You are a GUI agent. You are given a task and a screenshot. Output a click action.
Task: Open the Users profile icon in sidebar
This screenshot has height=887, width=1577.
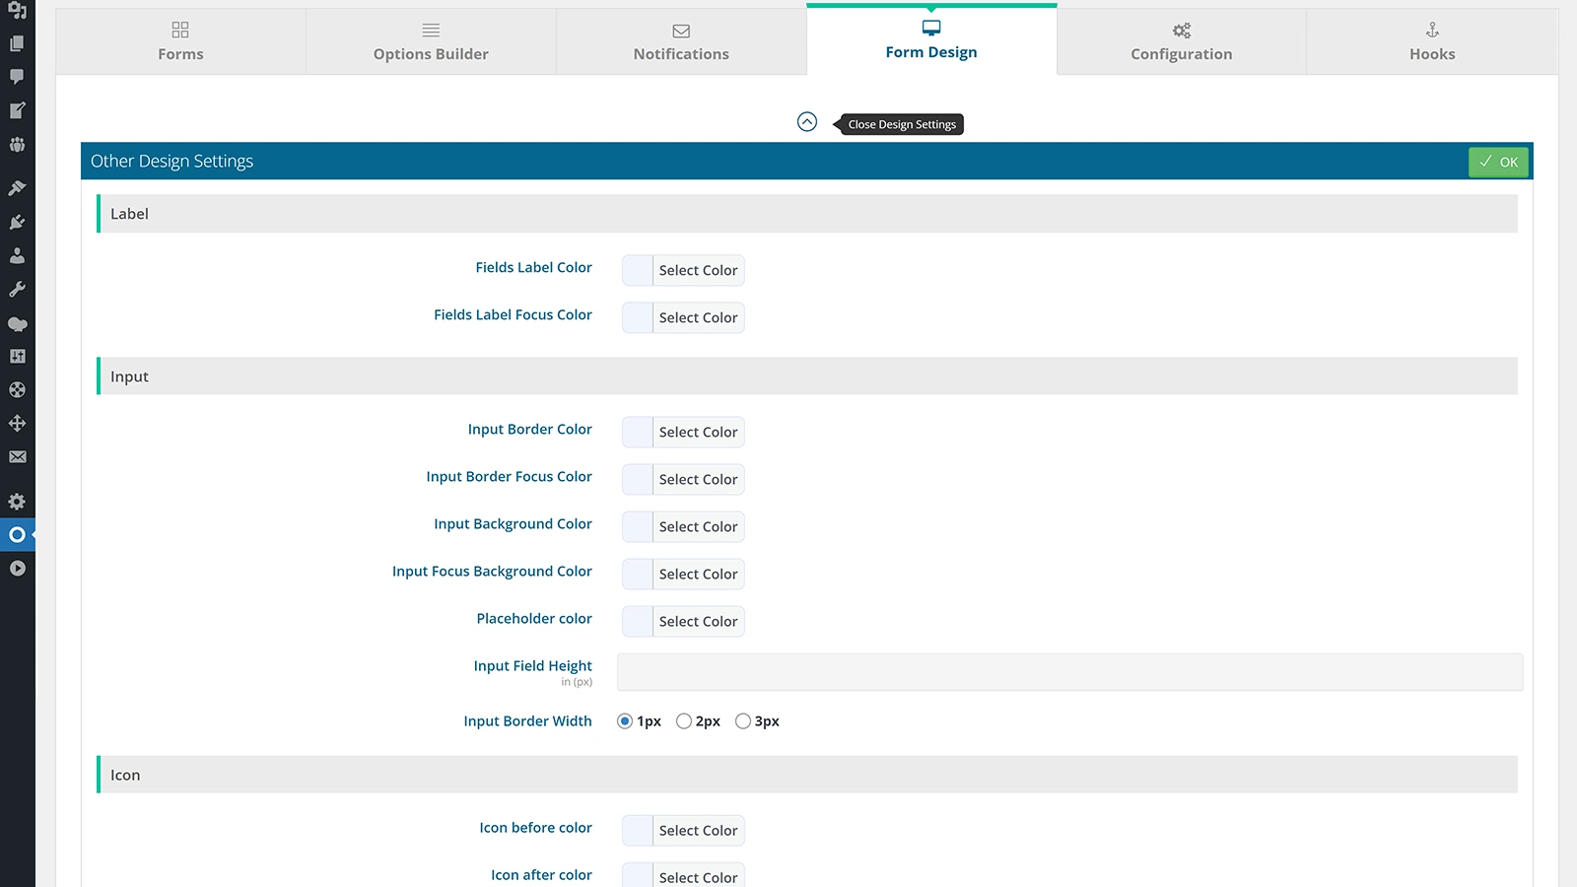coord(17,255)
